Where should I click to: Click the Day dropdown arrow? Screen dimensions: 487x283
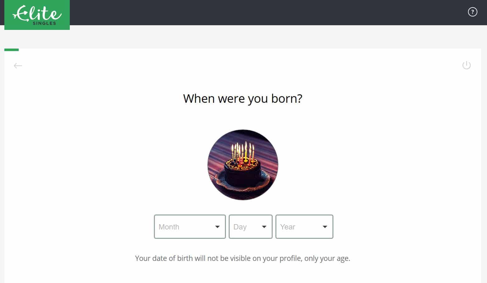pyautogui.click(x=264, y=227)
